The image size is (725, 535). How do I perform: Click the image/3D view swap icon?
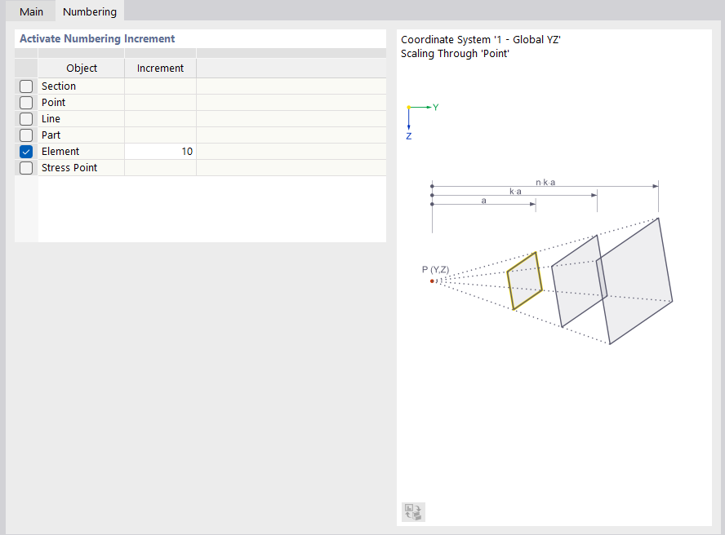(x=413, y=512)
